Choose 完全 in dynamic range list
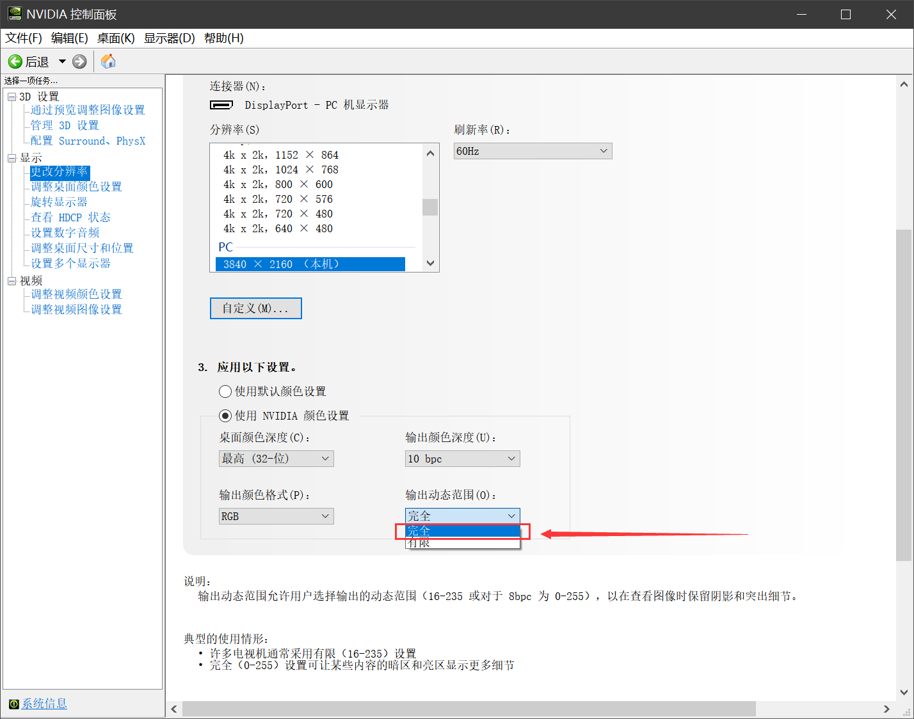This screenshot has height=719, width=914. 463,531
